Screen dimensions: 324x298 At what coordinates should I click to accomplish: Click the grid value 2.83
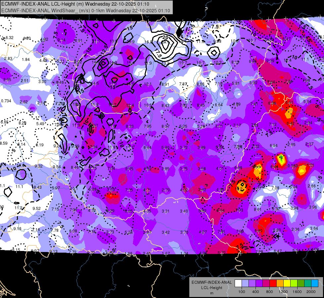[8, 59]
